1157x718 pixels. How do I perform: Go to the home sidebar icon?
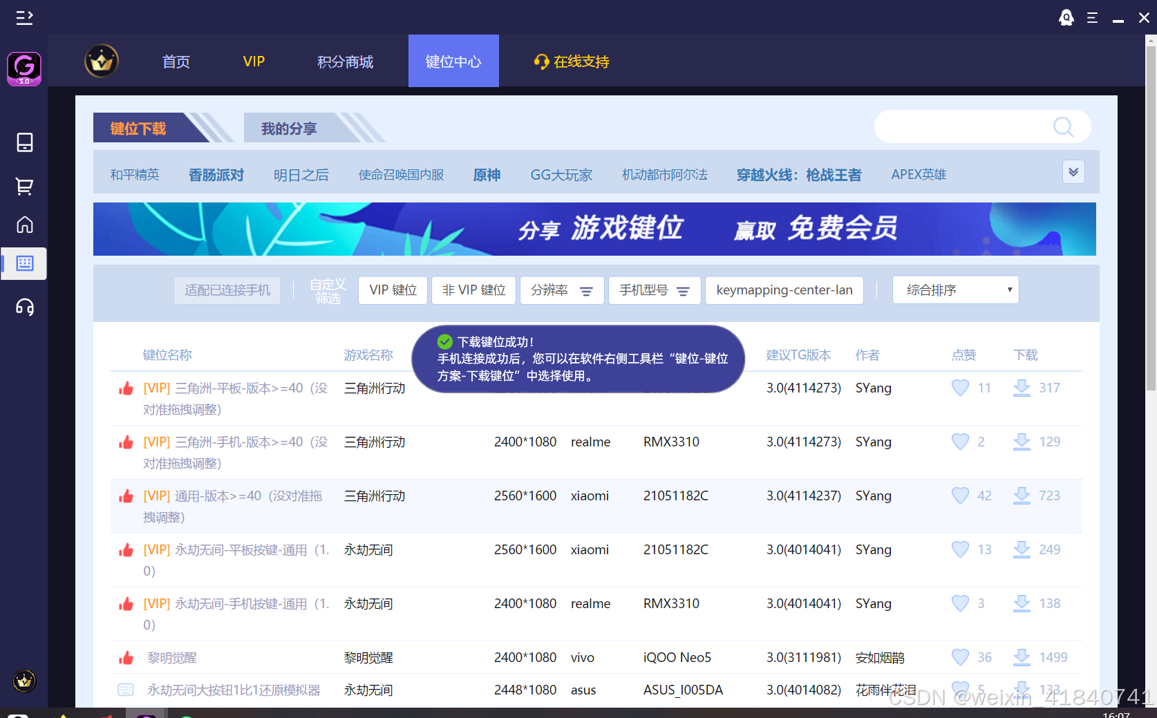pyautogui.click(x=25, y=225)
